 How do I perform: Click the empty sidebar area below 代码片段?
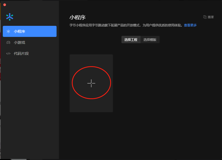(29, 105)
